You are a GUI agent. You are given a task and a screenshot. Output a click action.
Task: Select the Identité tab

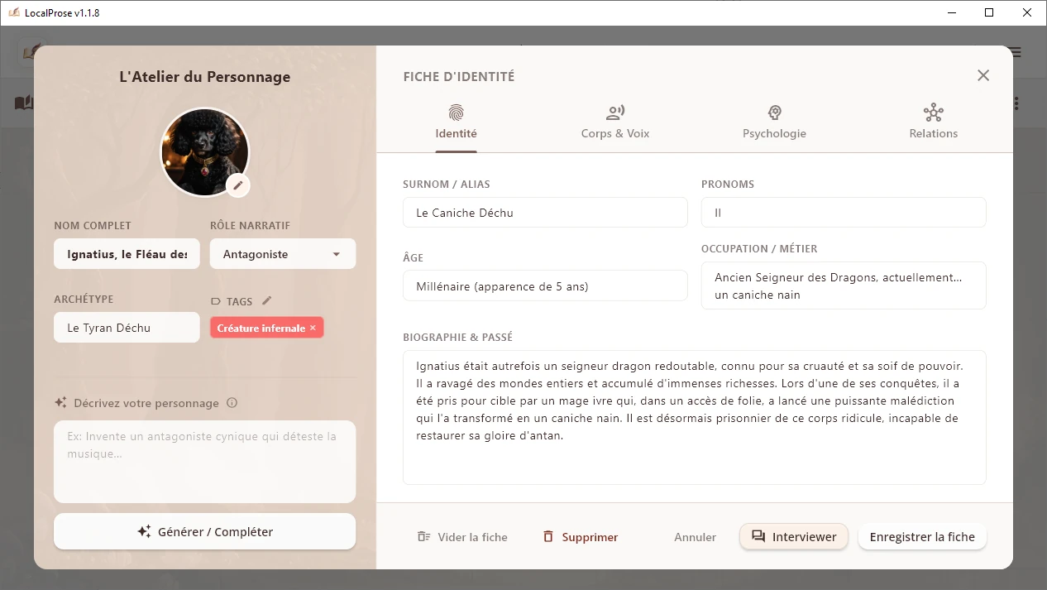click(x=456, y=122)
